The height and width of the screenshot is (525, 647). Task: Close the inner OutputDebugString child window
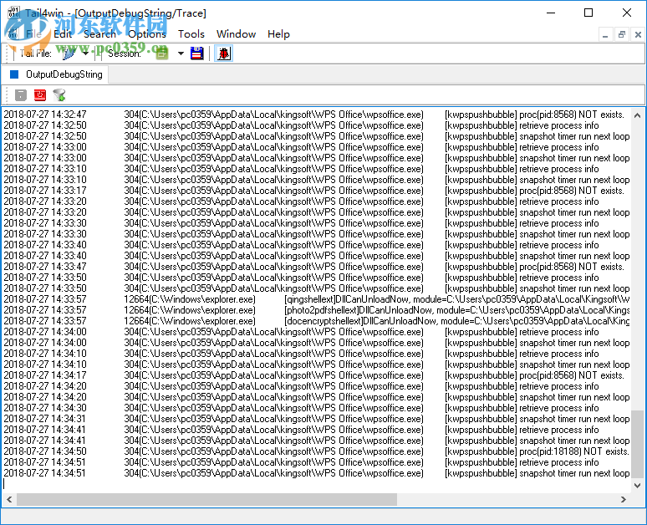coord(638,34)
